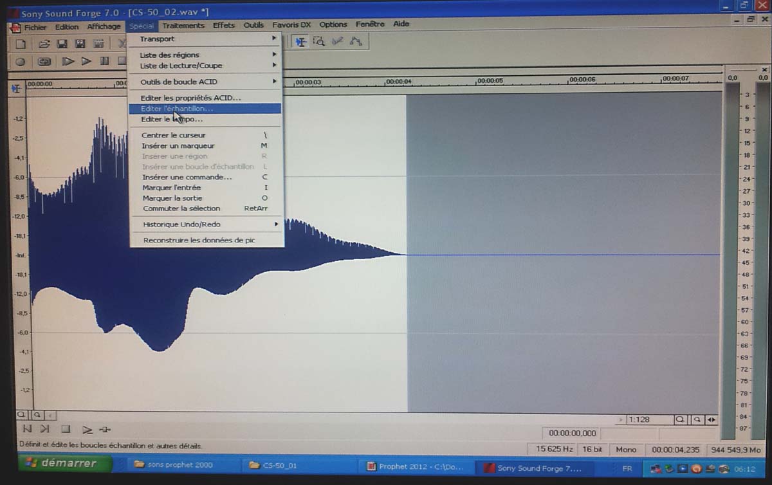
Task: Open the Outils menu
Action: click(253, 26)
